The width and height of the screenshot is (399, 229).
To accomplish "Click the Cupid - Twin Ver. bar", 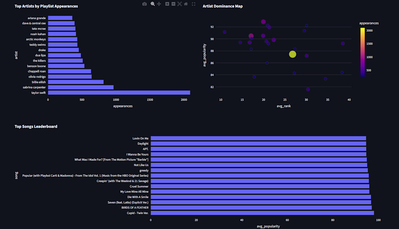I will point(262,213).
